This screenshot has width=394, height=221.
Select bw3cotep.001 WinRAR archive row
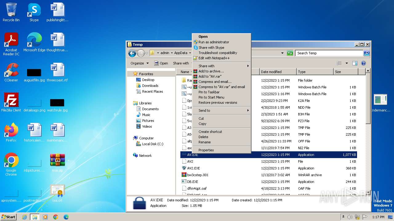269,175
